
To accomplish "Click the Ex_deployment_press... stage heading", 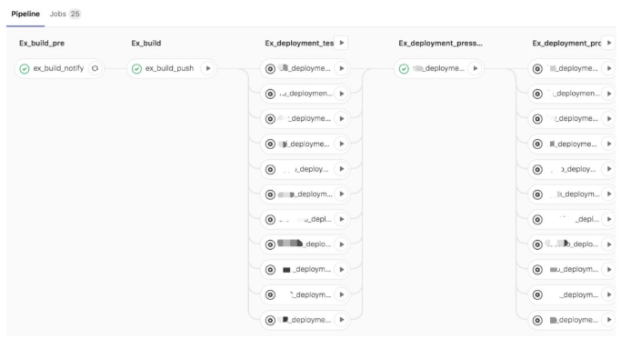I will [x=440, y=43].
